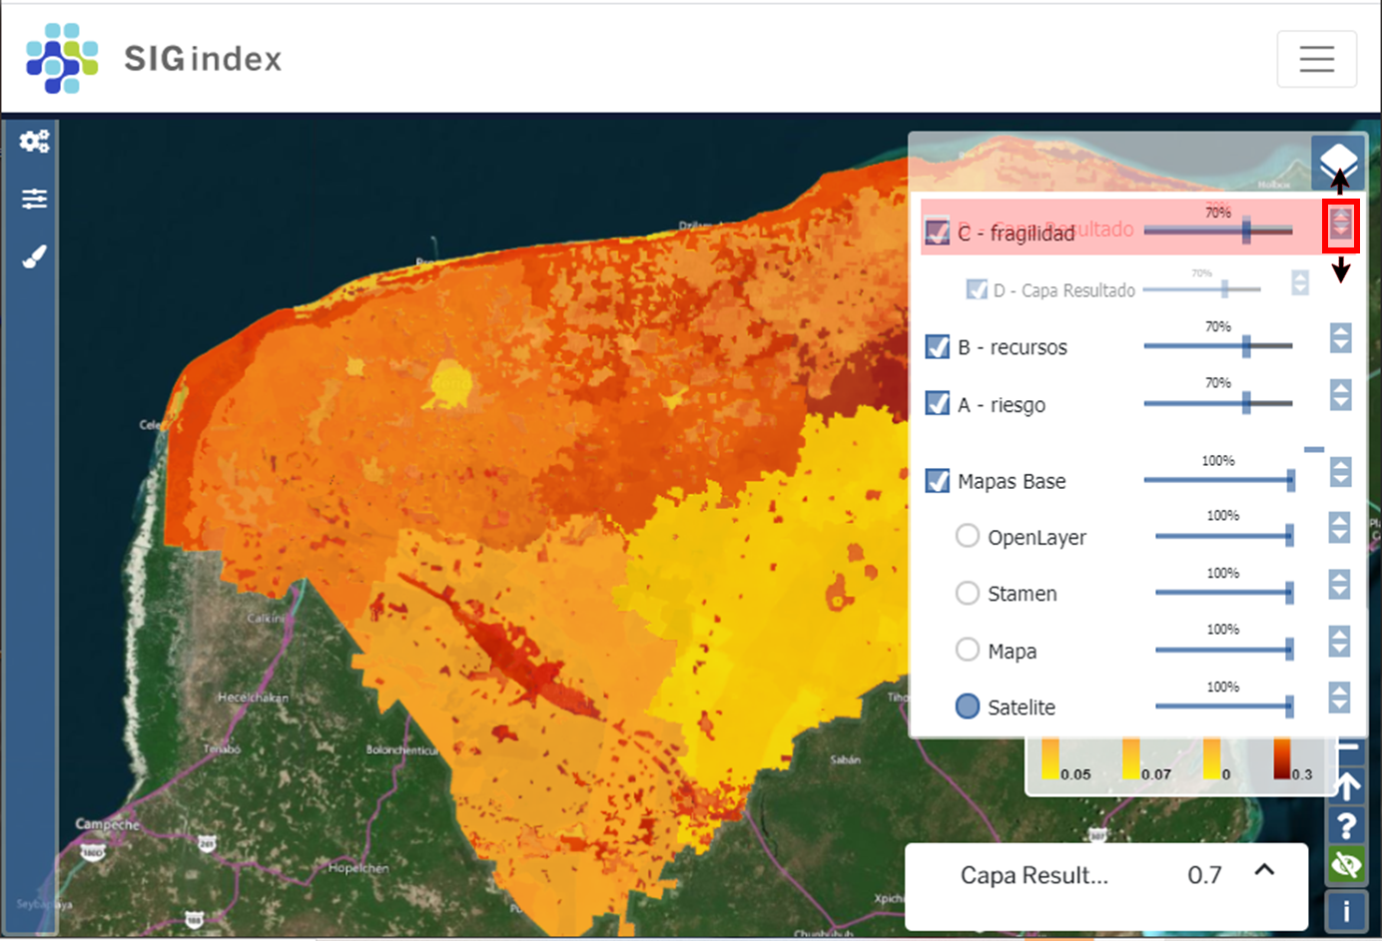The width and height of the screenshot is (1382, 941).
Task: Click the Campeche label on the map
Action: pos(108,824)
